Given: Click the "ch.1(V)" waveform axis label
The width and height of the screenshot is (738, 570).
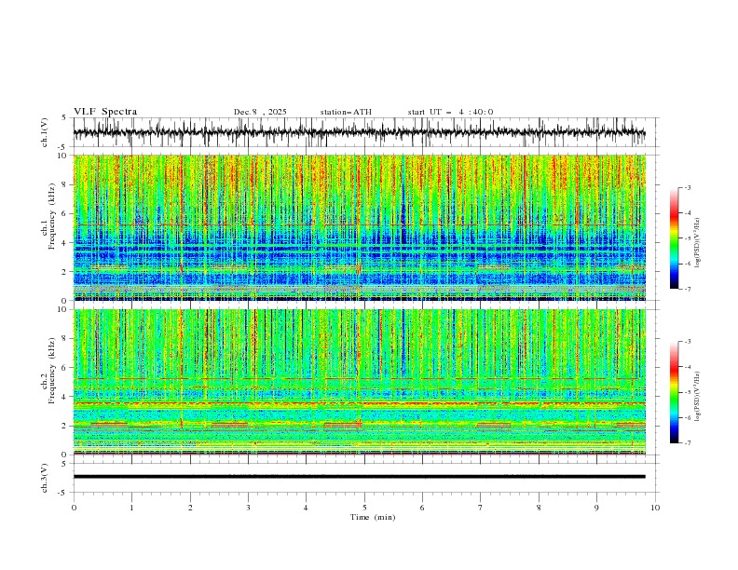Looking at the screenshot, I should click(45, 132).
